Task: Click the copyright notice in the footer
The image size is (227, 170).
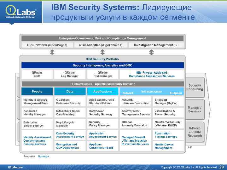Action: pyautogui.click(x=189, y=167)
